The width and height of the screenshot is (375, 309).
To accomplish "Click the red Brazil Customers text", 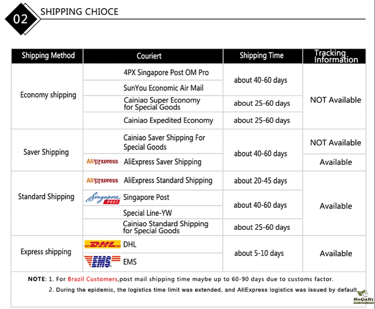I will click(x=93, y=279).
